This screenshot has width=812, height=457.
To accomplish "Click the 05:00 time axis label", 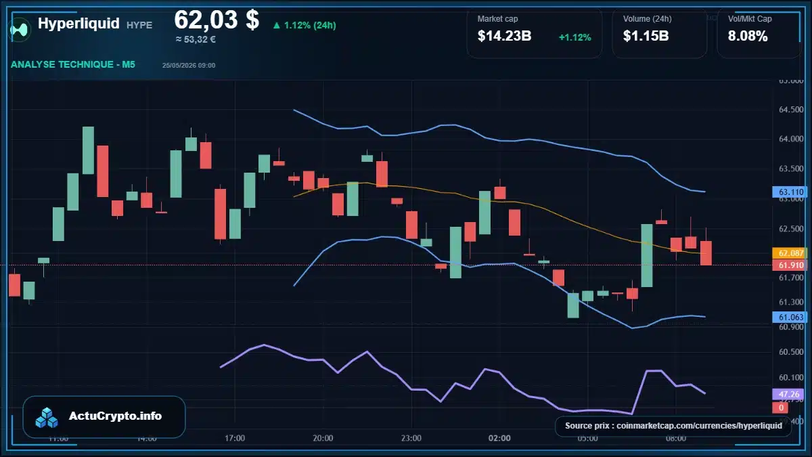I will tap(587, 438).
